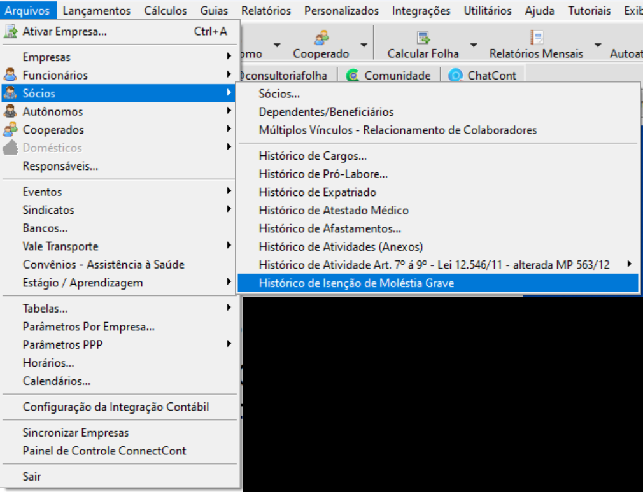Image resolution: width=643 pixels, height=492 pixels.
Task: Open the Ajuda menu
Action: click(539, 10)
